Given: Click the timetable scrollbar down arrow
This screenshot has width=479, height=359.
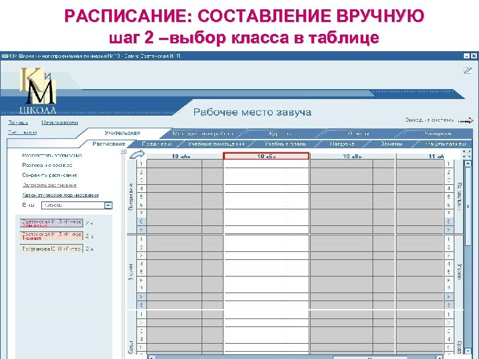Looking at the screenshot, I should 468,351.
